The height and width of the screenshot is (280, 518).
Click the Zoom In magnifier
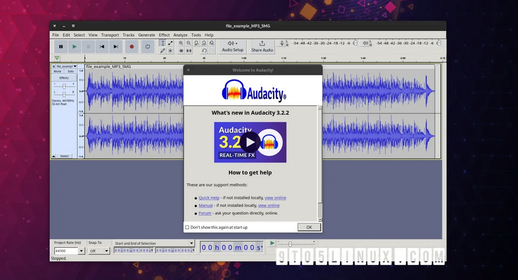[181, 43]
